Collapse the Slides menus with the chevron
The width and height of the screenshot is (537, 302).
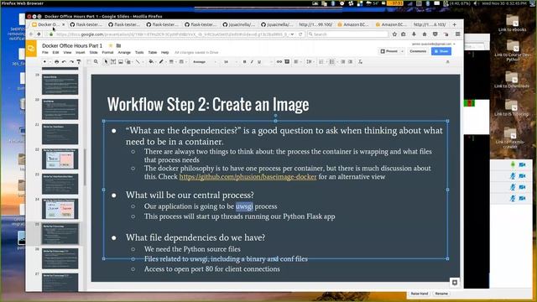point(447,62)
